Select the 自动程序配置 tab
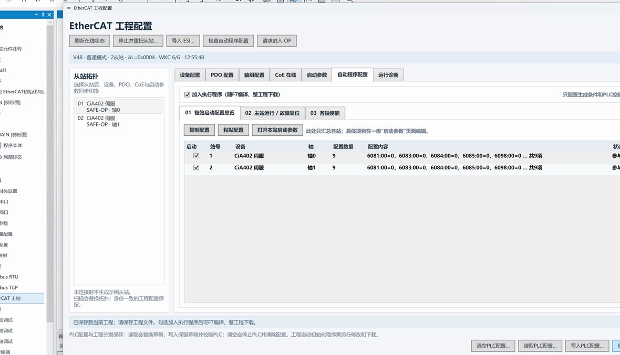 (353, 74)
